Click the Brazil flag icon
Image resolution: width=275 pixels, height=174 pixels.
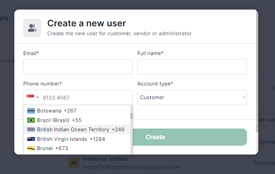pos(31,120)
